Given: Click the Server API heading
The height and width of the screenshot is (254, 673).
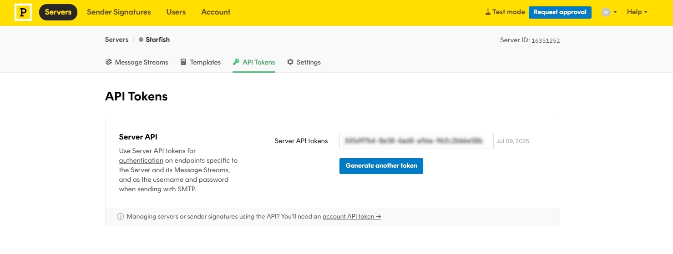Looking at the screenshot, I should [138, 137].
